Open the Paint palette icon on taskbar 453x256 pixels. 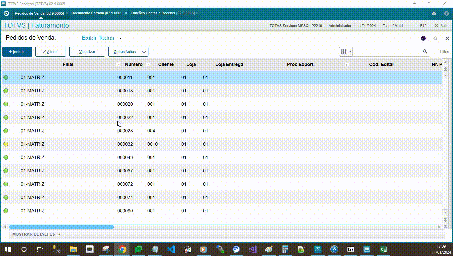(269, 249)
